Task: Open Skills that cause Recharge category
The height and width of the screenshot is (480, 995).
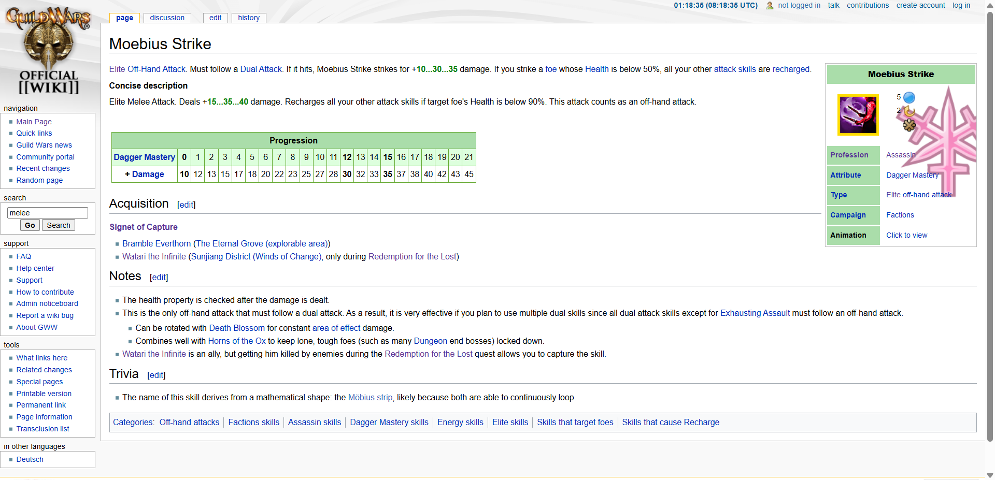Action: click(671, 422)
